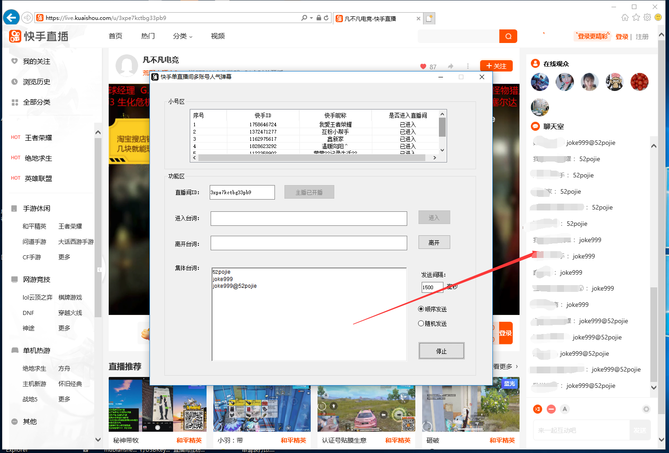The image size is (669, 453).
Task: Open the browser home icon
Action: click(x=625, y=17)
